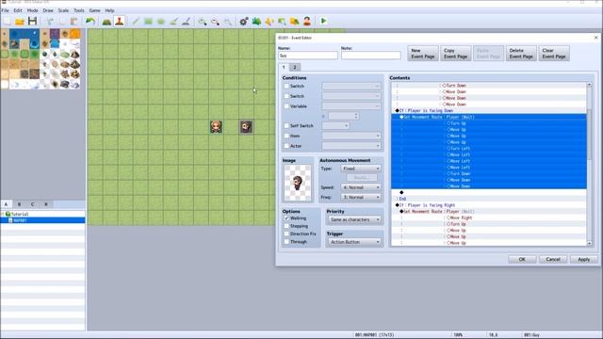Enable the second Switch condition checkbox
The height and width of the screenshot is (339, 603).
(286, 96)
